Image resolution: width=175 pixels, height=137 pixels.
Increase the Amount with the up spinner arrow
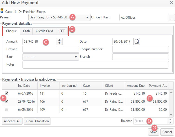pos(59,40)
